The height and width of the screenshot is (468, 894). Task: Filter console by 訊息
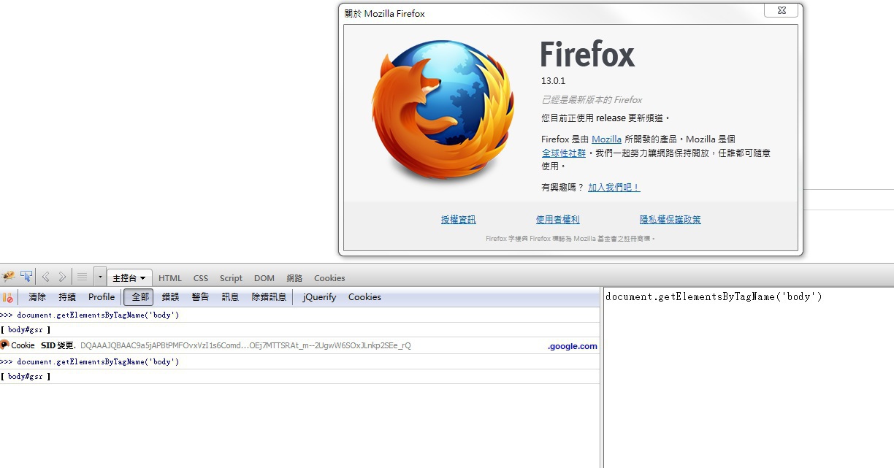230,297
